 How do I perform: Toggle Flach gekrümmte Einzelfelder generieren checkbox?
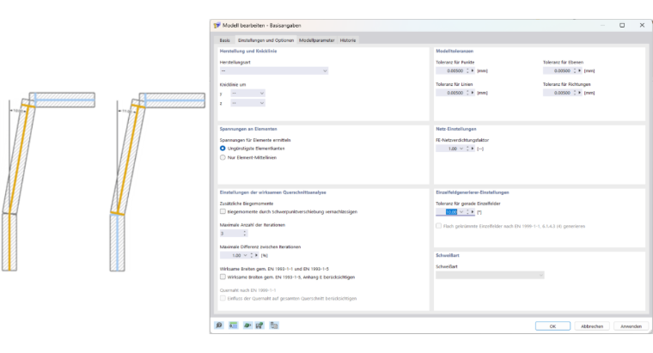point(438,226)
